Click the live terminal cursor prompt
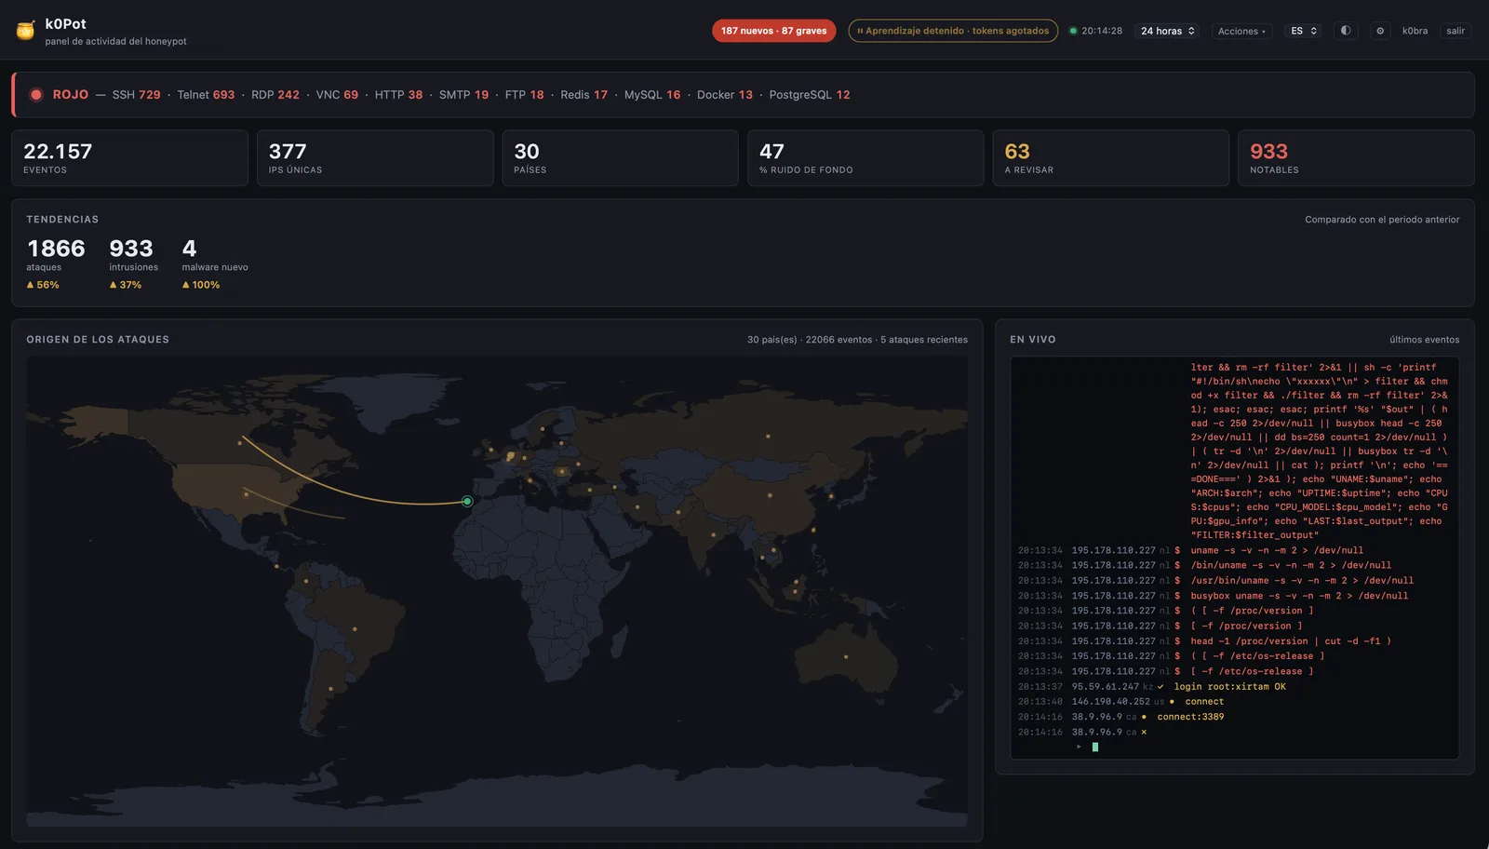Screen dimensions: 1489x849 click(1094, 747)
